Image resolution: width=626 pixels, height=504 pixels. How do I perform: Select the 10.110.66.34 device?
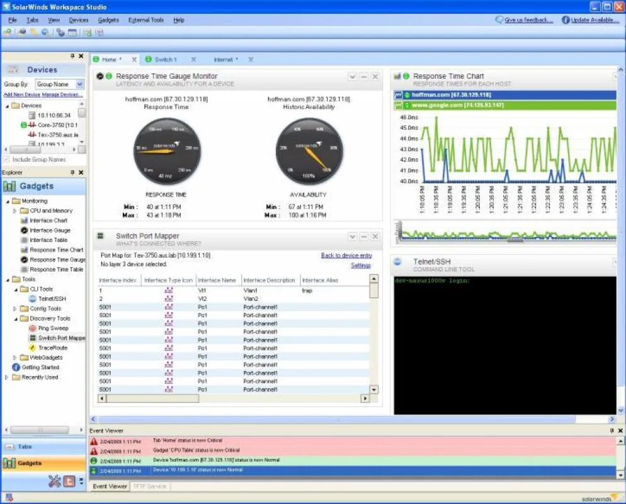coord(54,115)
